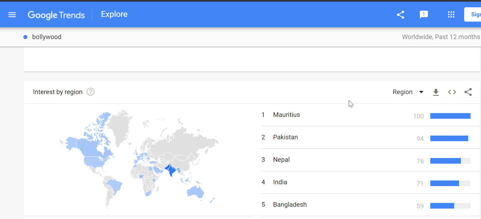Select India in region ranking
Image resolution: width=481 pixels, height=219 pixels.
coord(280,182)
